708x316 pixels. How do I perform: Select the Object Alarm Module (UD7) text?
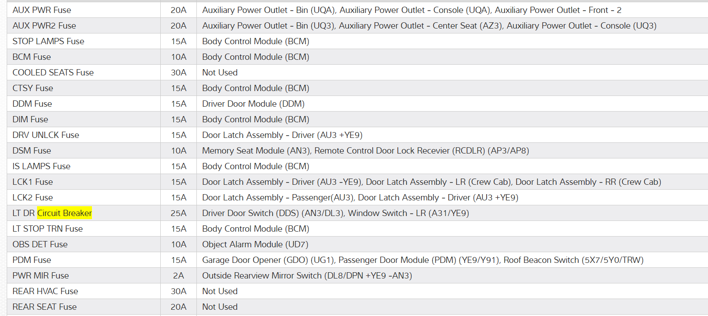coord(255,244)
